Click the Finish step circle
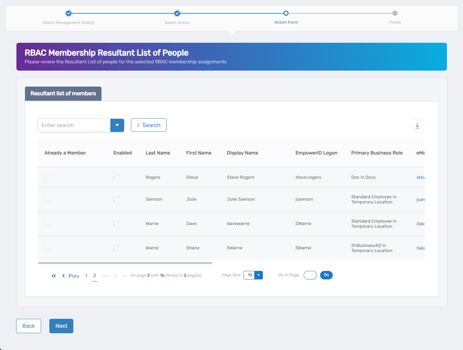Image resolution: width=463 pixels, height=350 pixels. point(395,13)
